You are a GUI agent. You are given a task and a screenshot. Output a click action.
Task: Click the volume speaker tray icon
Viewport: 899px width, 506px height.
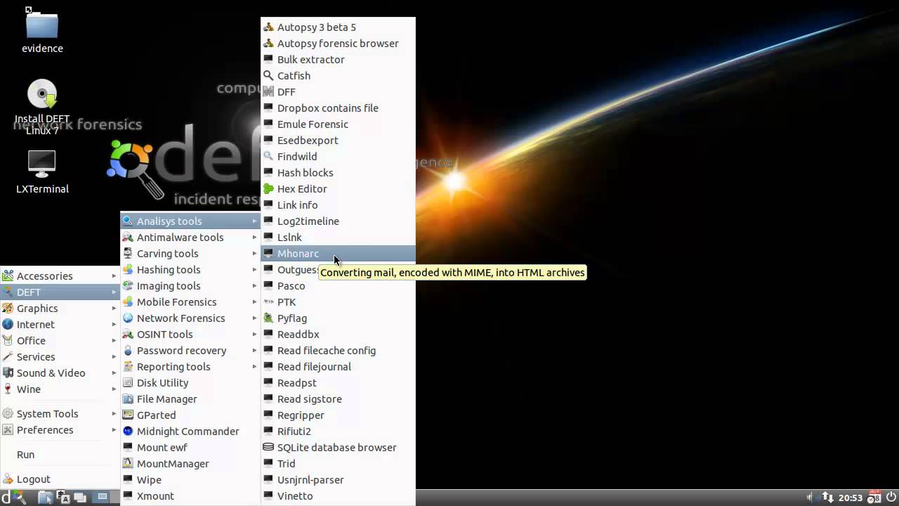point(813,498)
